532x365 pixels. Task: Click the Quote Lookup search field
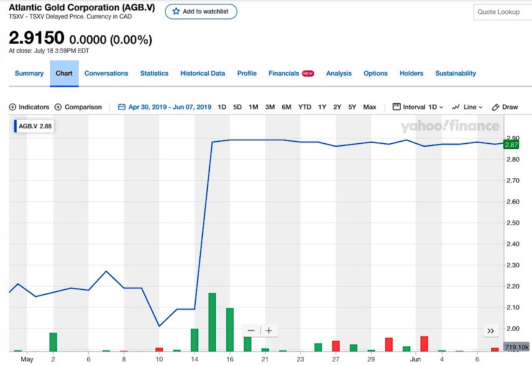[502, 12]
